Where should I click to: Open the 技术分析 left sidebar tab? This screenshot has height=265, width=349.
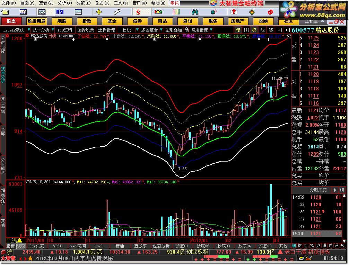click(3, 75)
